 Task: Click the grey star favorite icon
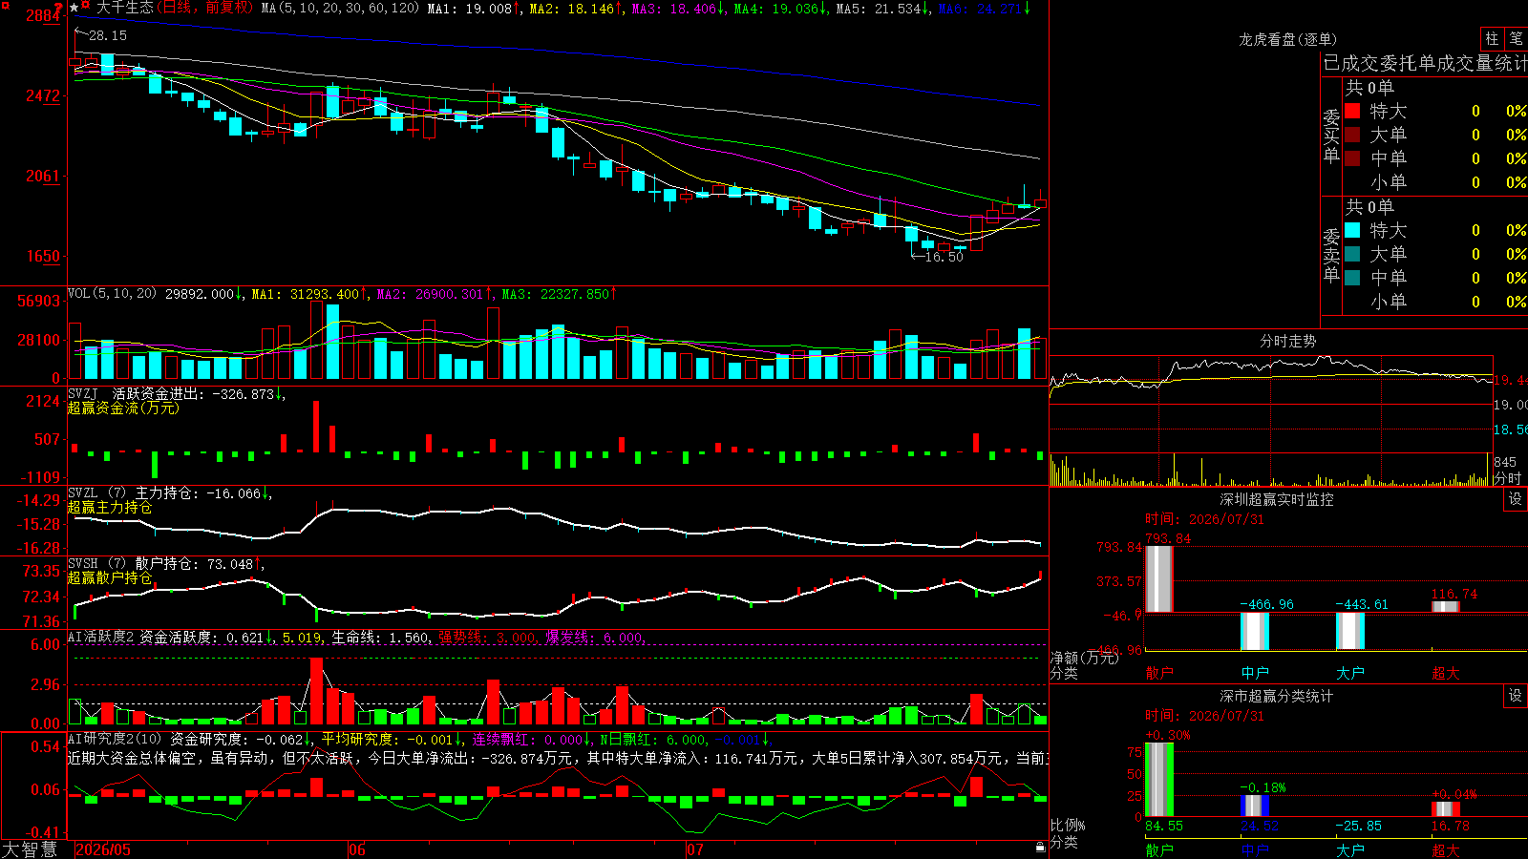tap(74, 8)
